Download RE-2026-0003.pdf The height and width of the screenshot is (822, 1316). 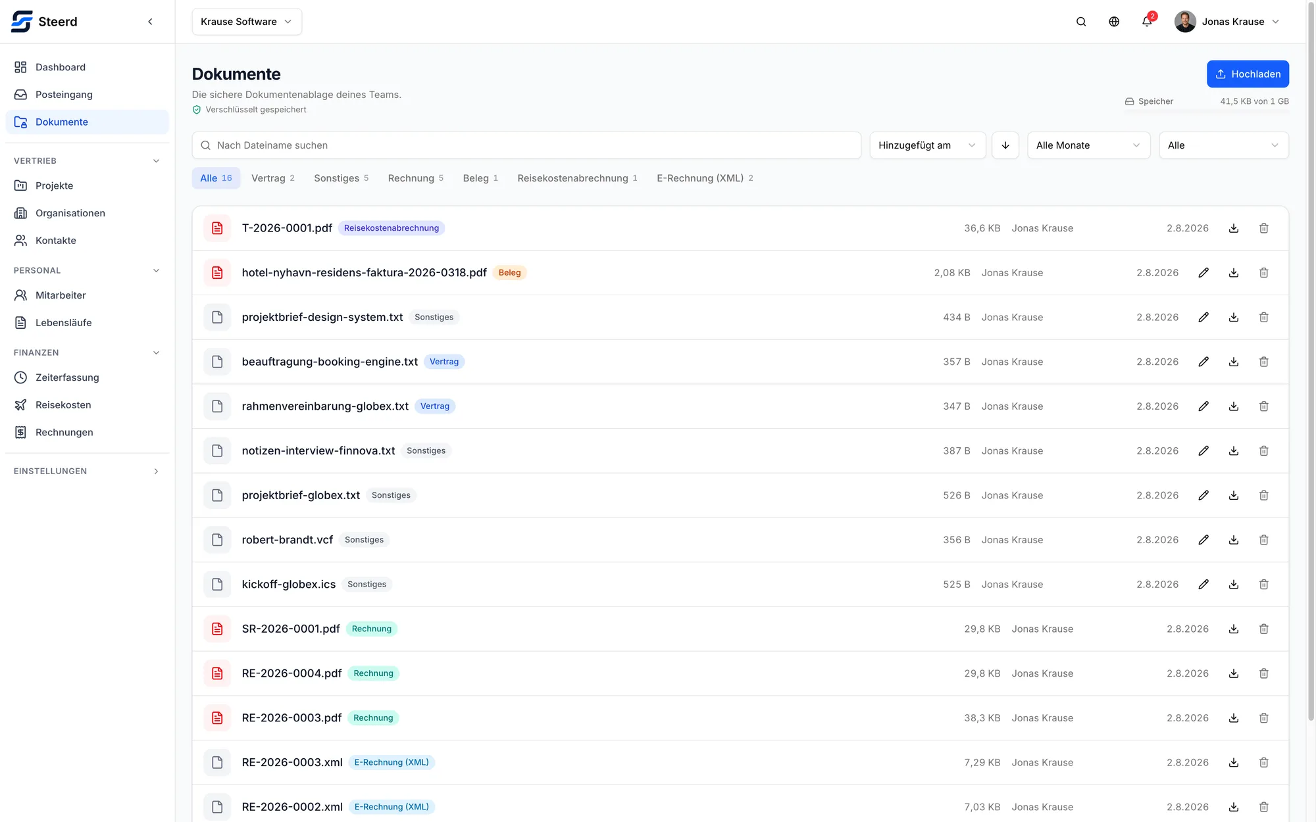[1234, 718]
